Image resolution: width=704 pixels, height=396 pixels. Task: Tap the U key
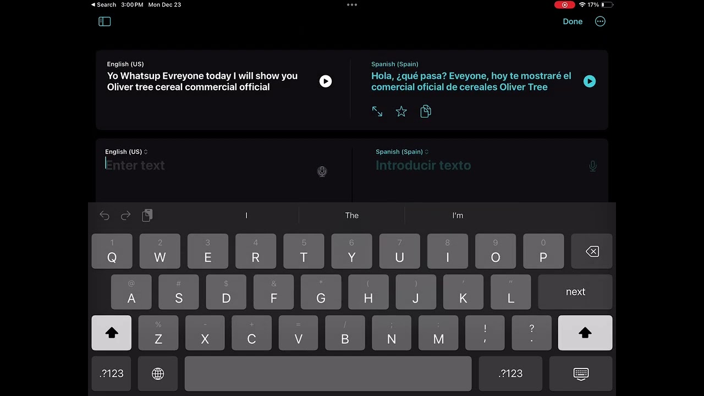click(400, 251)
